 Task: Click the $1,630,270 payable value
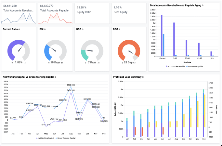47,6
